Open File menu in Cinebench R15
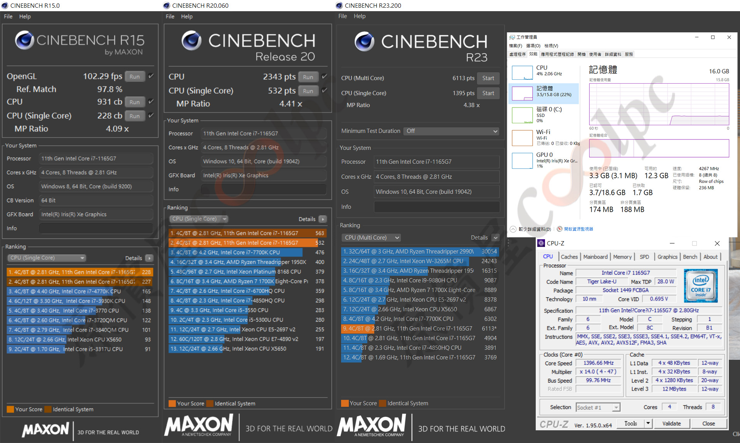The height and width of the screenshot is (443, 740). (x=8, y=17)
